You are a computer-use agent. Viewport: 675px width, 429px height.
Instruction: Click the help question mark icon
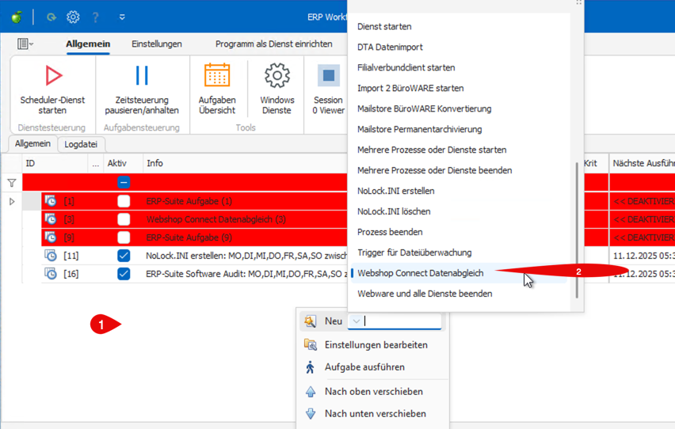96,17
